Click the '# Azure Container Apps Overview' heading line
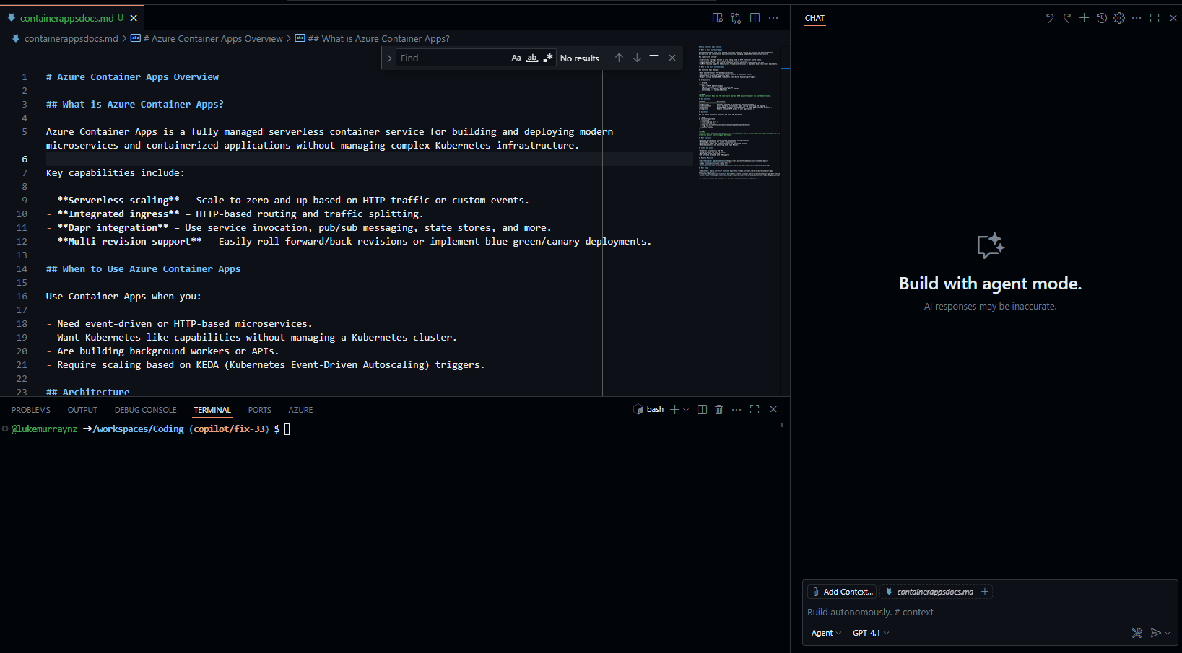The height and width of the screenshot is (653, 1182). click(x=132, y=77)
